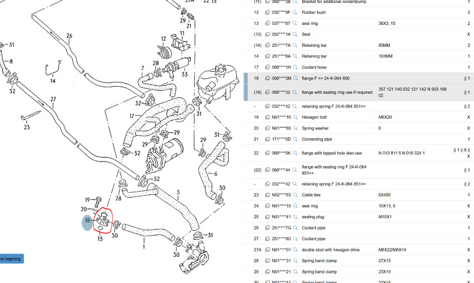Copy part number 171****0D Connecting pipe
Screen dimensions: 474x283
click(x=268, y=139)
